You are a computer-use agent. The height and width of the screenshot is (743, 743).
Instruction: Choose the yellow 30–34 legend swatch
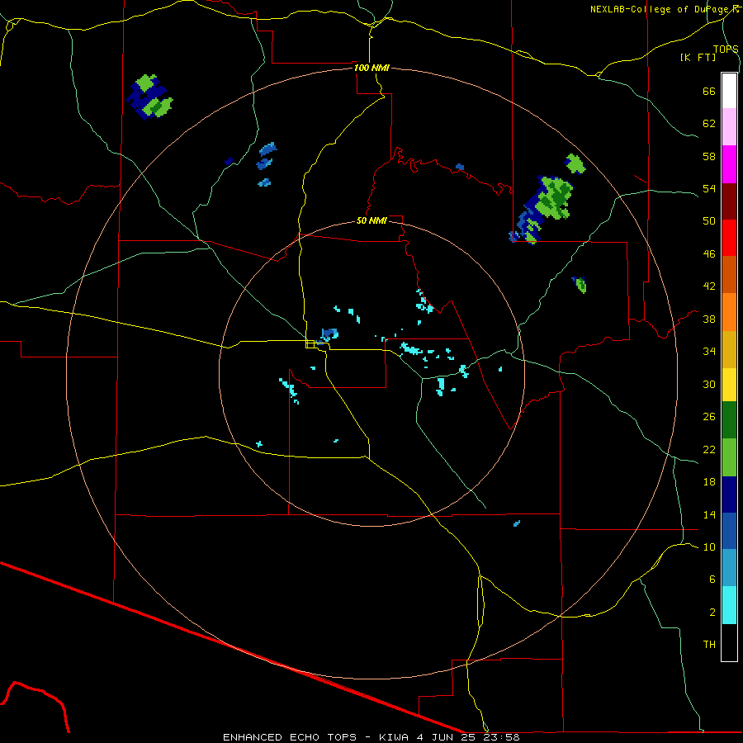click(x=729, y=385)
